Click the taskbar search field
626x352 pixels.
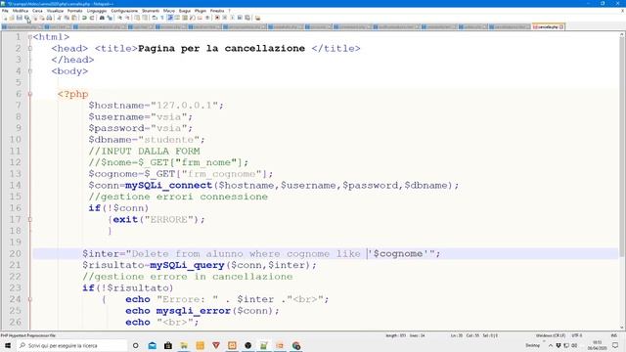(x=71, y=345)
